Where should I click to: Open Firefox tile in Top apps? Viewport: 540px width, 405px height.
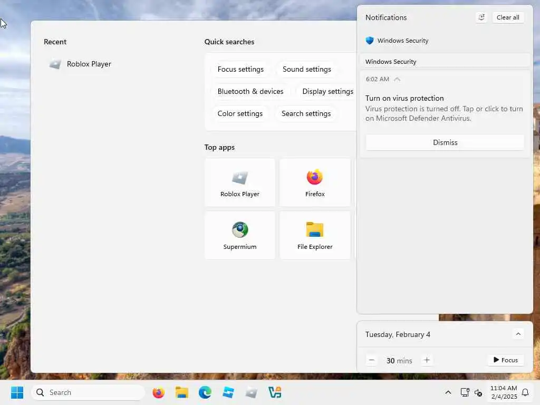pyautogui.click(x=315, y=182)
